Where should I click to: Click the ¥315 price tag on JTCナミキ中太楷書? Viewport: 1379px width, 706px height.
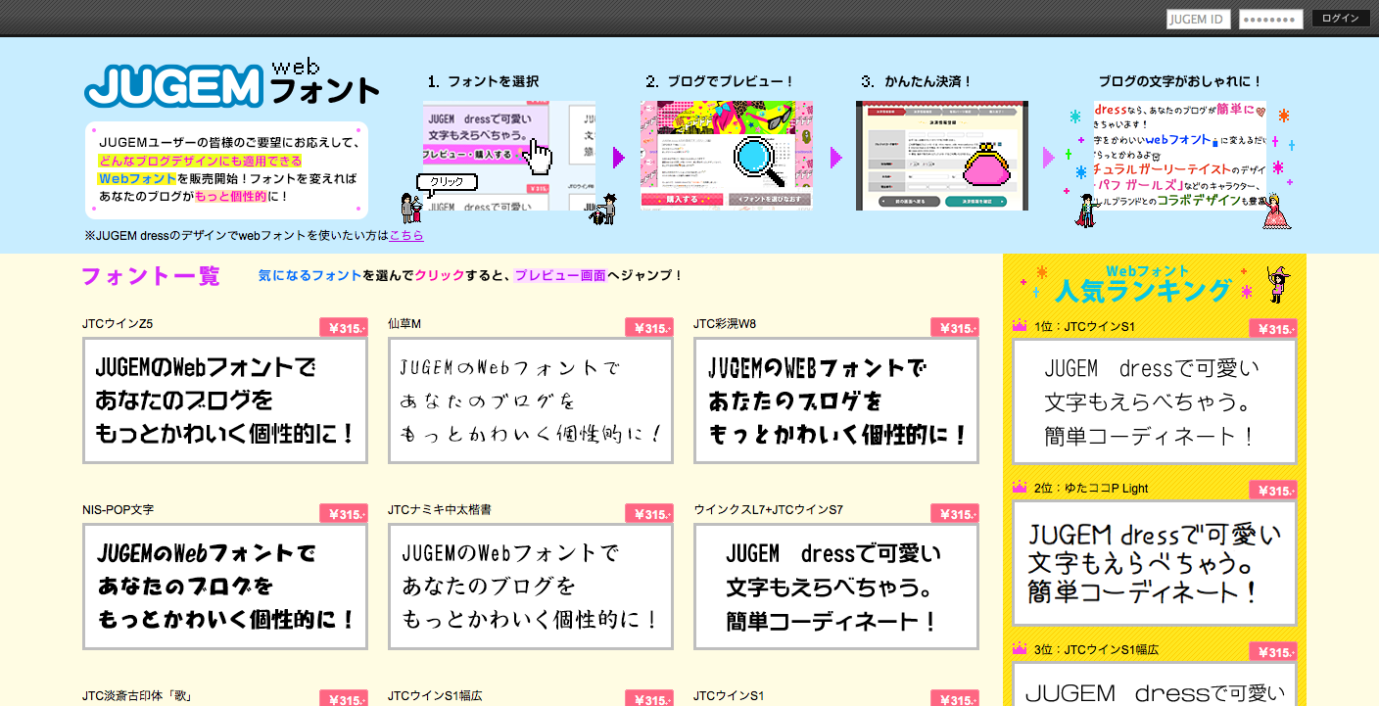pos(649,514)
